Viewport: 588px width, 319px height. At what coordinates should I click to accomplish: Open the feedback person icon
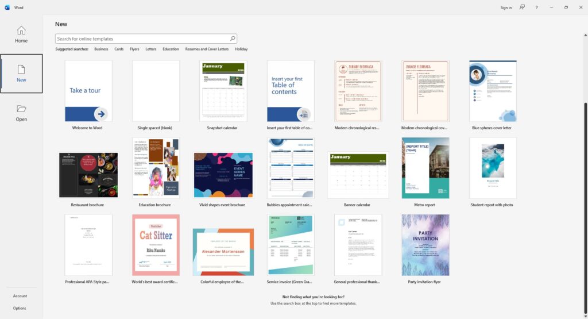(x=522, y=7)
